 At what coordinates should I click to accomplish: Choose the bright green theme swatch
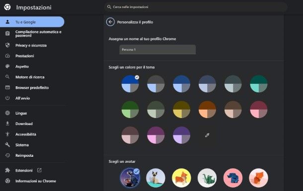[x=130, y=109]
